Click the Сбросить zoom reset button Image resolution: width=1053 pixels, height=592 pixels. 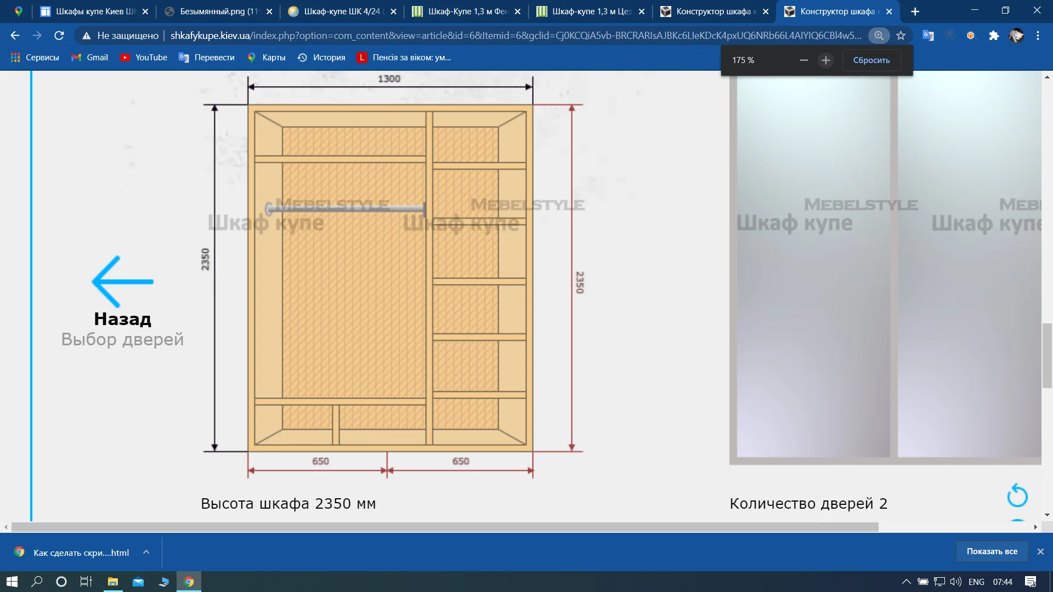[871, 60]
